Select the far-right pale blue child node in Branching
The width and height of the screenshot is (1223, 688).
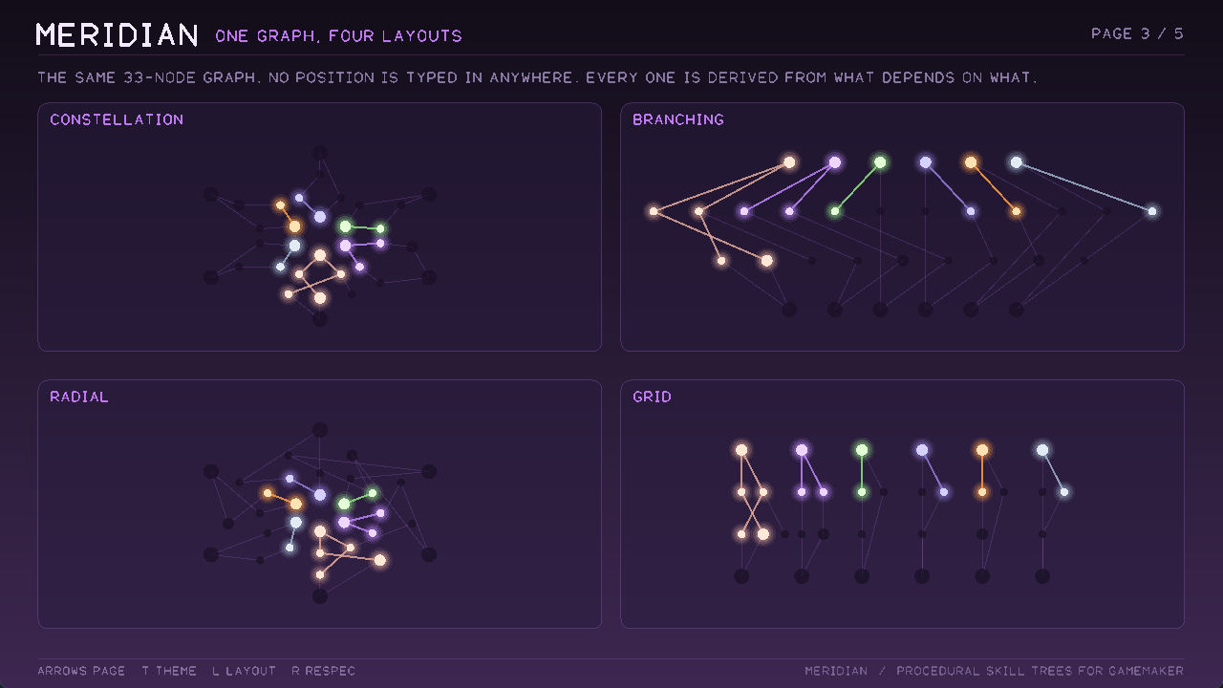[1152, 211]
